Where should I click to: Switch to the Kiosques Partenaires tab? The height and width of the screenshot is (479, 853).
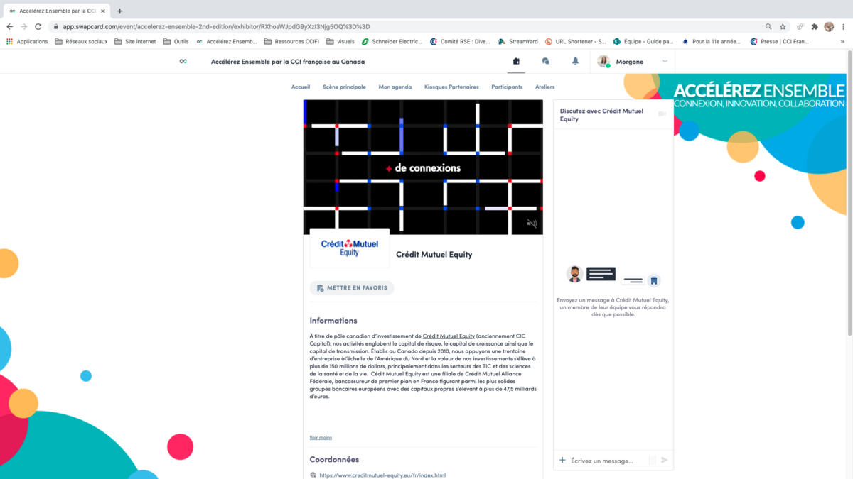pyautogui.click(x=451, y=87)
